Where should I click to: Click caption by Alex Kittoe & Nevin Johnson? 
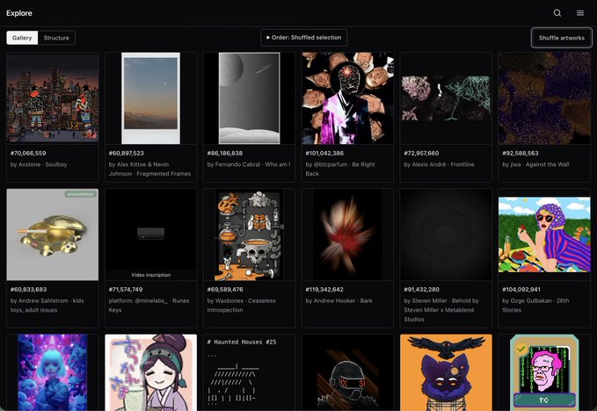149,169
